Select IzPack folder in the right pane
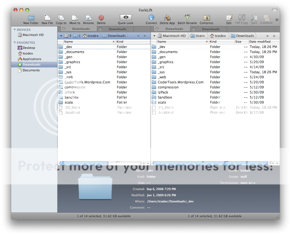 (x=215, y=92)
